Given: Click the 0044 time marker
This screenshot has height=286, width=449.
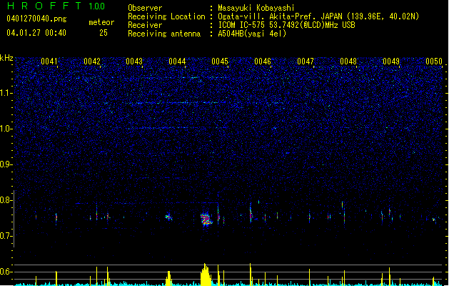Looking at the screenshot, I should [x=177, y=61].
